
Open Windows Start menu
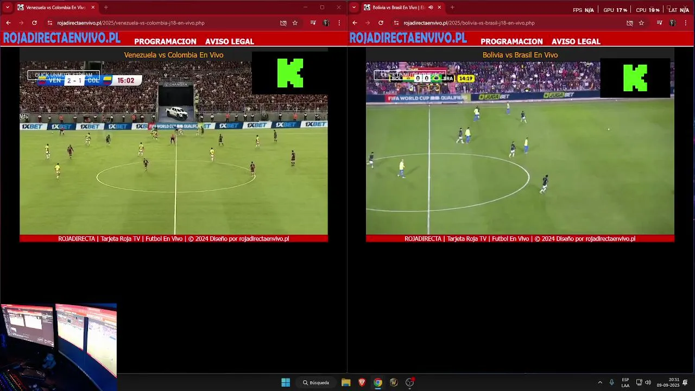click(x=286, y=382)
